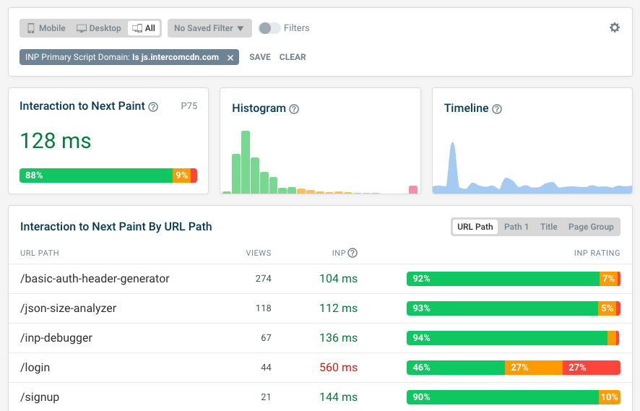Open the /signup URL path row
Image resolution: width=640 pixels, height=411 pixels.
[320, 397]
